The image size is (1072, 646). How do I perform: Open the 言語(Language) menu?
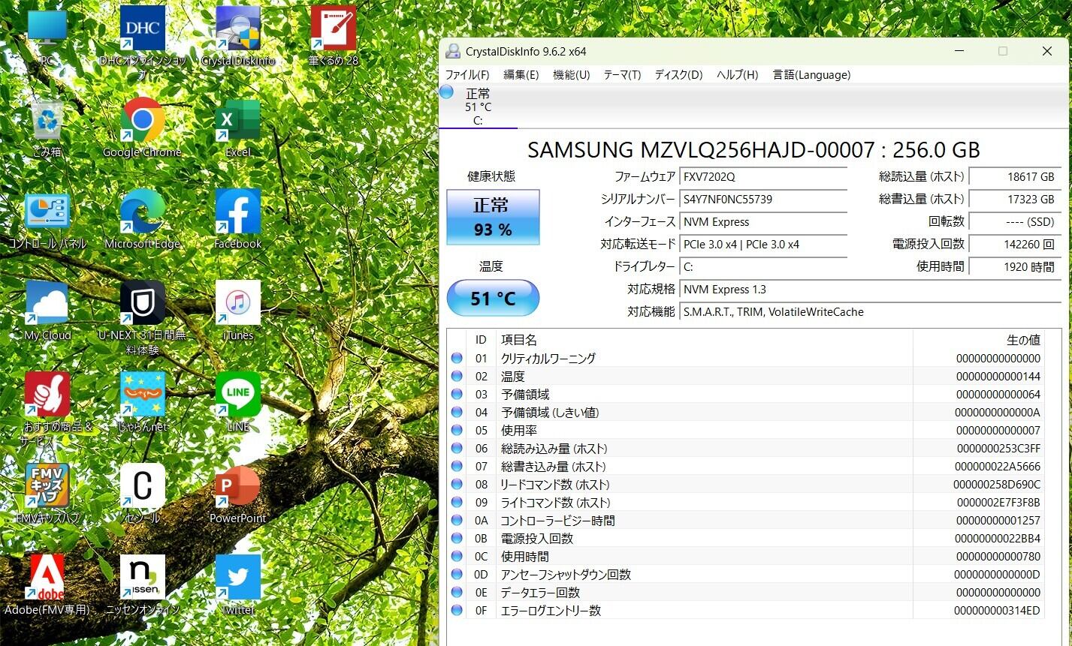coord(811,75)
